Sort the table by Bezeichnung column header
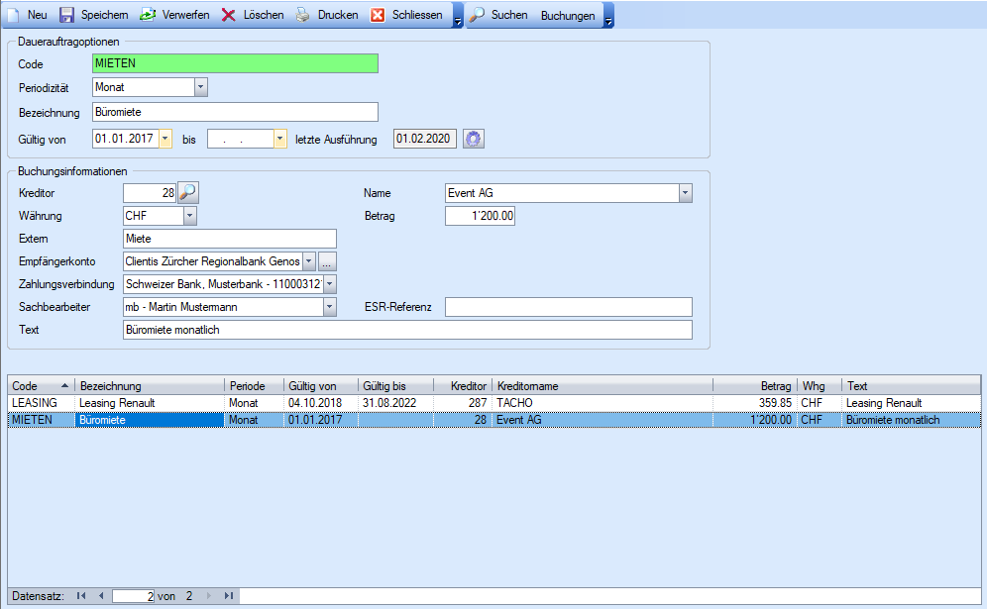 [x=149, y=385]
